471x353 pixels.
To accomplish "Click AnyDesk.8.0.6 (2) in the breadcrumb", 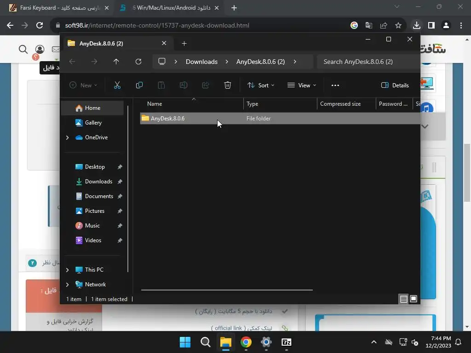I will (260, 62).
